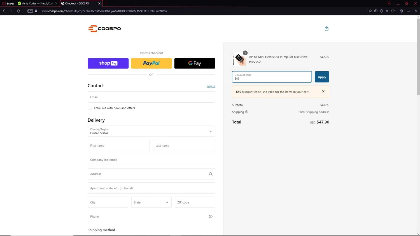Click the Phone field
The image size is (420, 236).
151,216
